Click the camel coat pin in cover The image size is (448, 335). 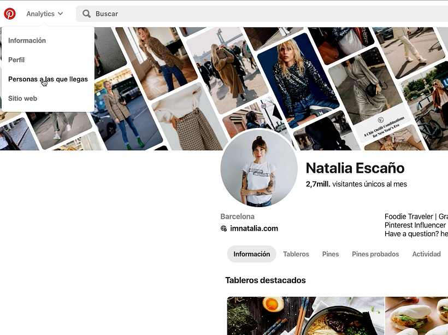227,70
